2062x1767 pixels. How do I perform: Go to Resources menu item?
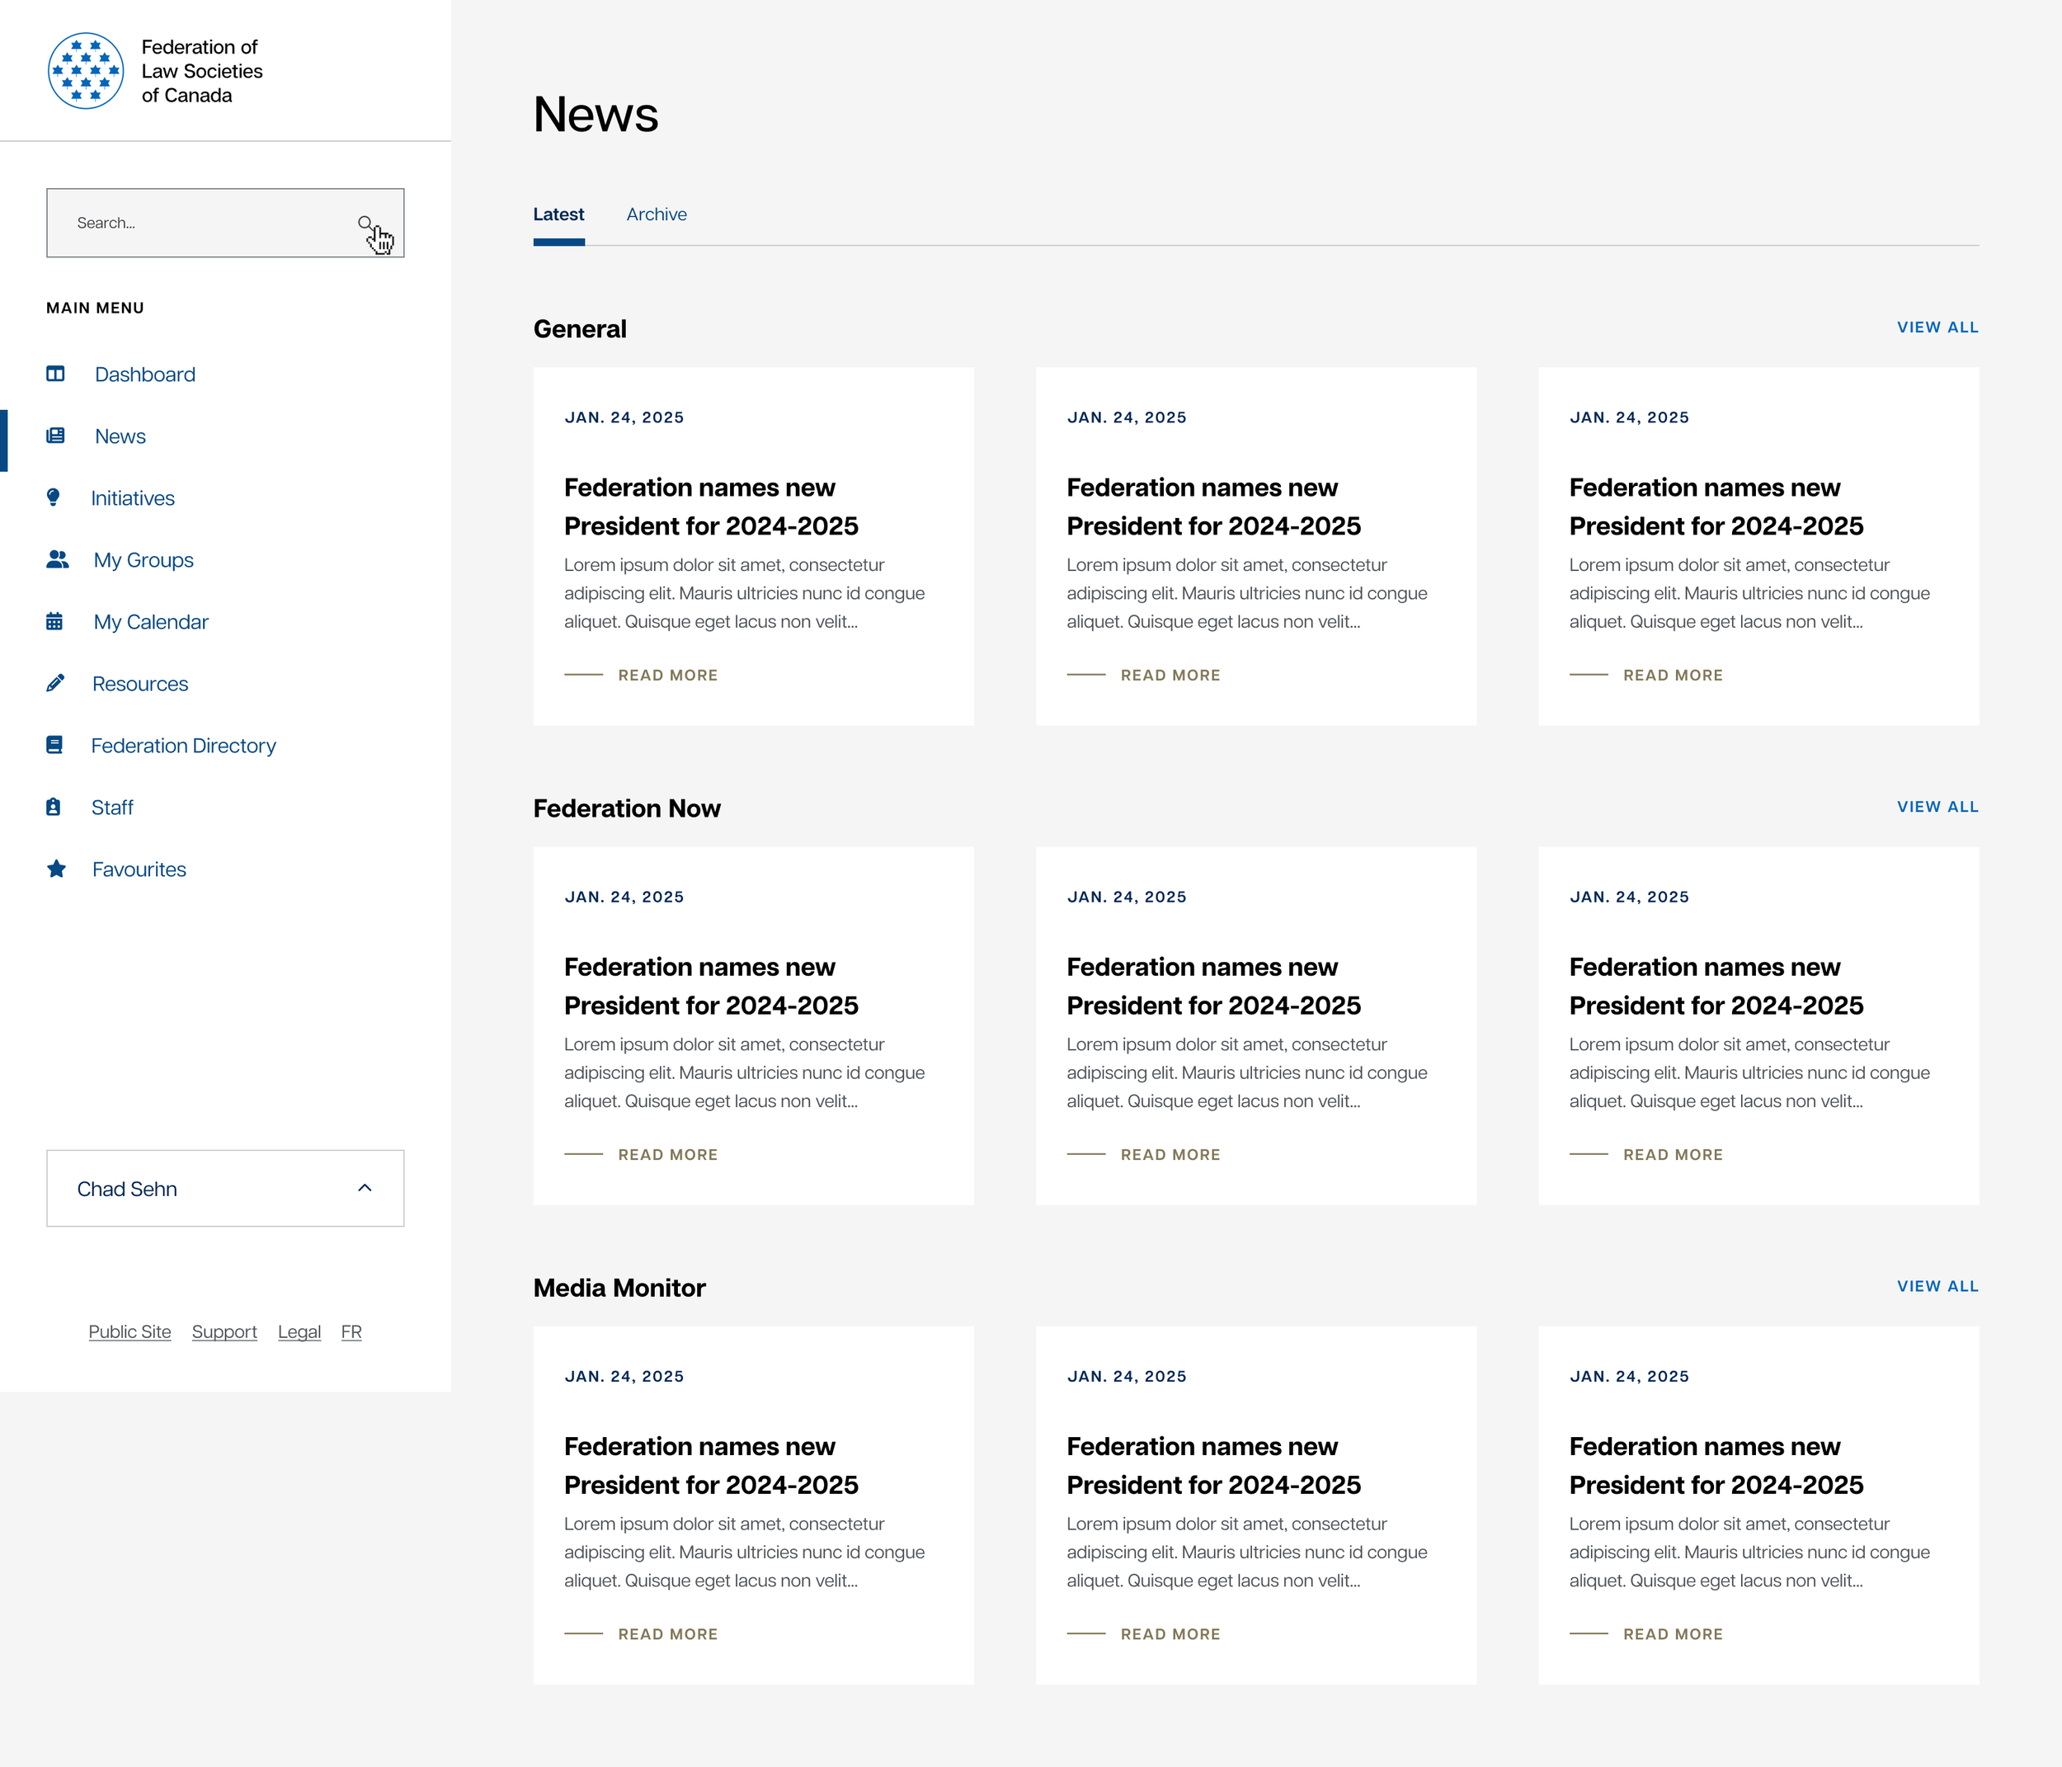click(x=140, y=683)
